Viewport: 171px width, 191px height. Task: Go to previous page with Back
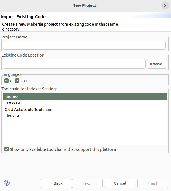[56, 183]
